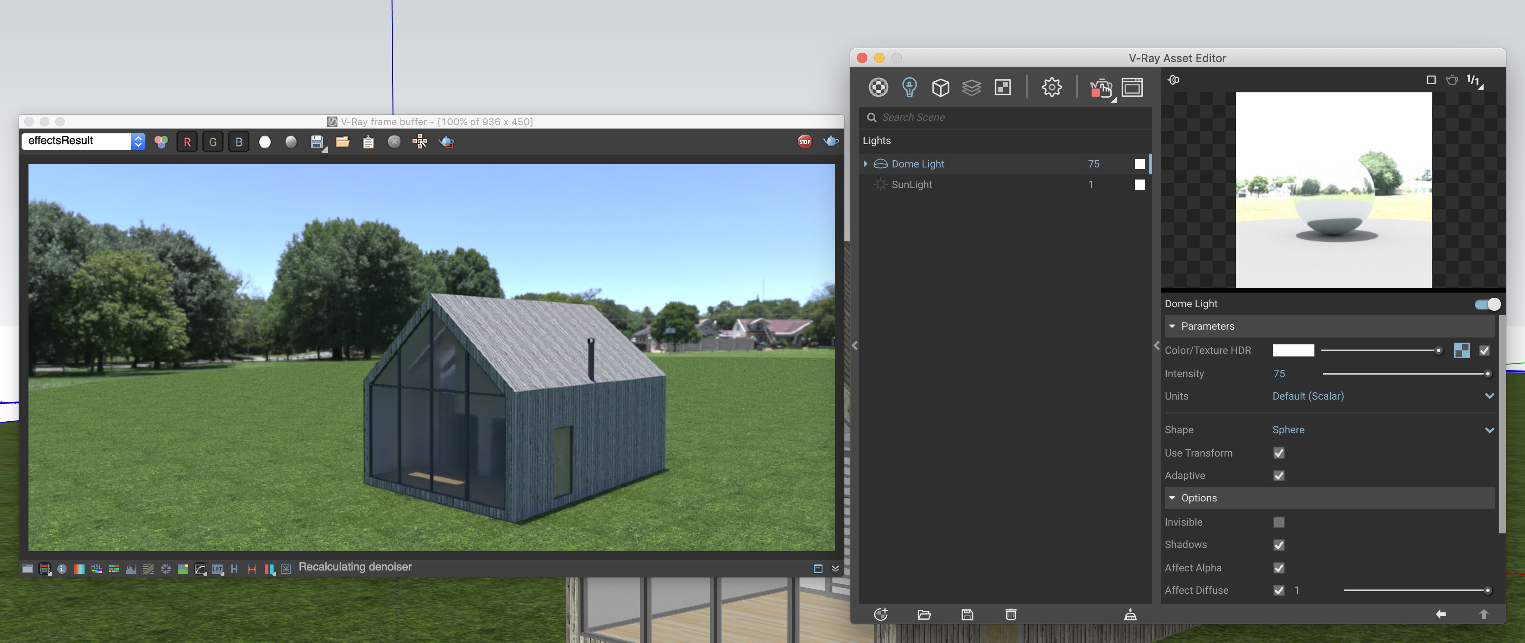This screenshot has width=1525, height=643.
Task: Open the Lights tab lightbulb icon
Action: (x=909, y=88)
